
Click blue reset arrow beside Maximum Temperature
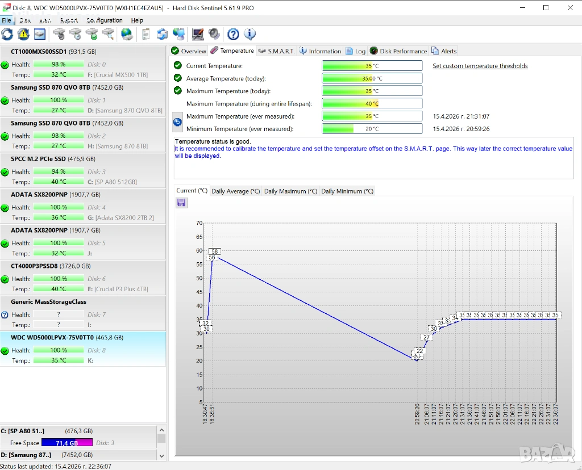point(177,122)
